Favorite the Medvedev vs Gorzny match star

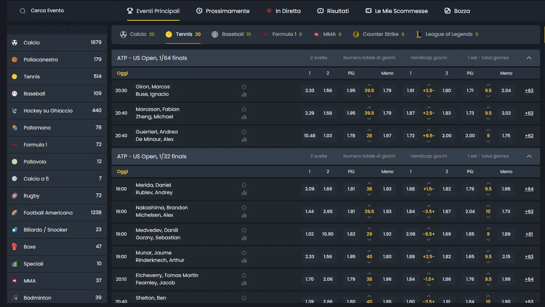[x=244, y=230]
